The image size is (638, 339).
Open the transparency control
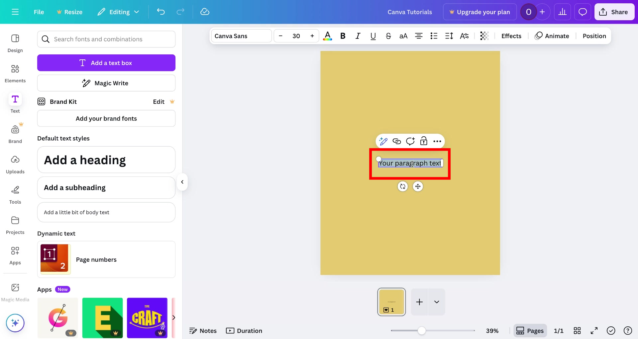pos(484,36)
